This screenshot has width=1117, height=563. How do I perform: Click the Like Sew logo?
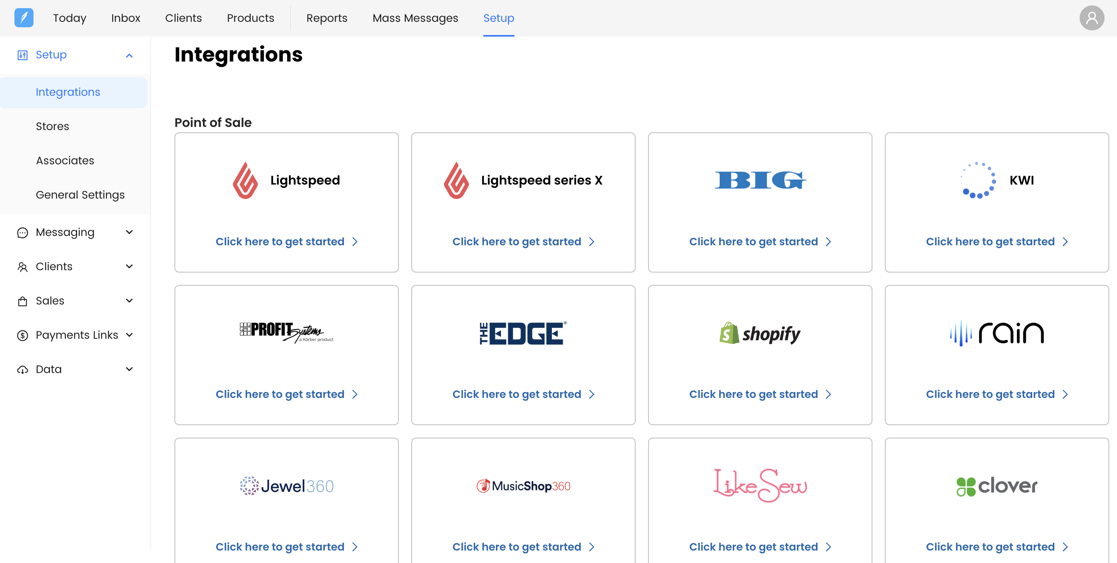(x=760, y=486)
